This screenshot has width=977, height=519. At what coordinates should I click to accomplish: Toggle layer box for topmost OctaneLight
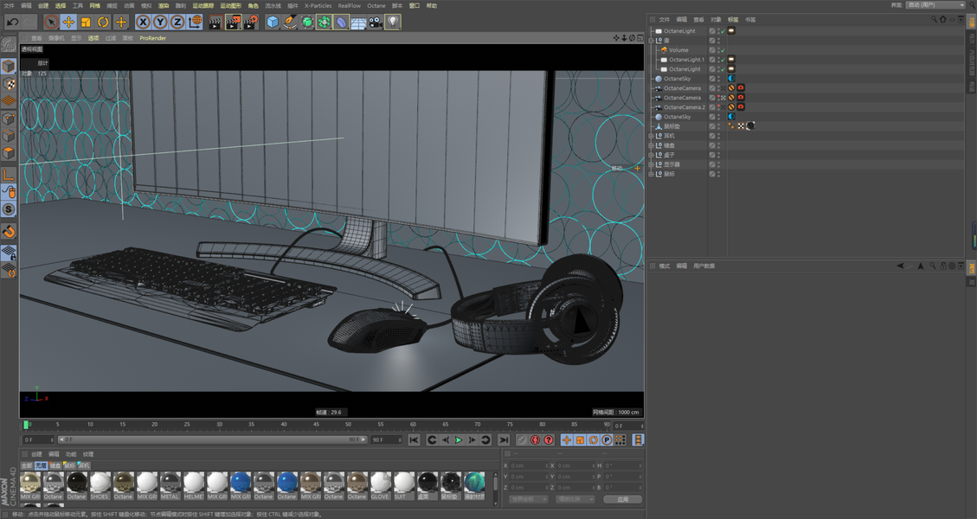(x=712, y=30)
